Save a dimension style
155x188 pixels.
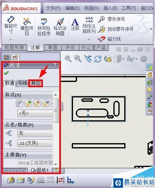[x=46, y=103]
